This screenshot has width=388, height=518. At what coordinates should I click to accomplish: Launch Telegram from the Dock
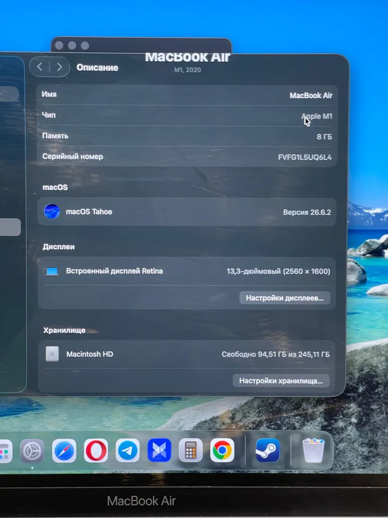click(128, 450)
